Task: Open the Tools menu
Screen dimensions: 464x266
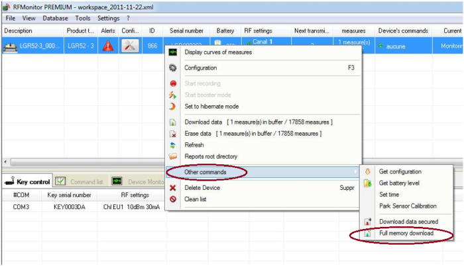Action: tap(83, 19)
